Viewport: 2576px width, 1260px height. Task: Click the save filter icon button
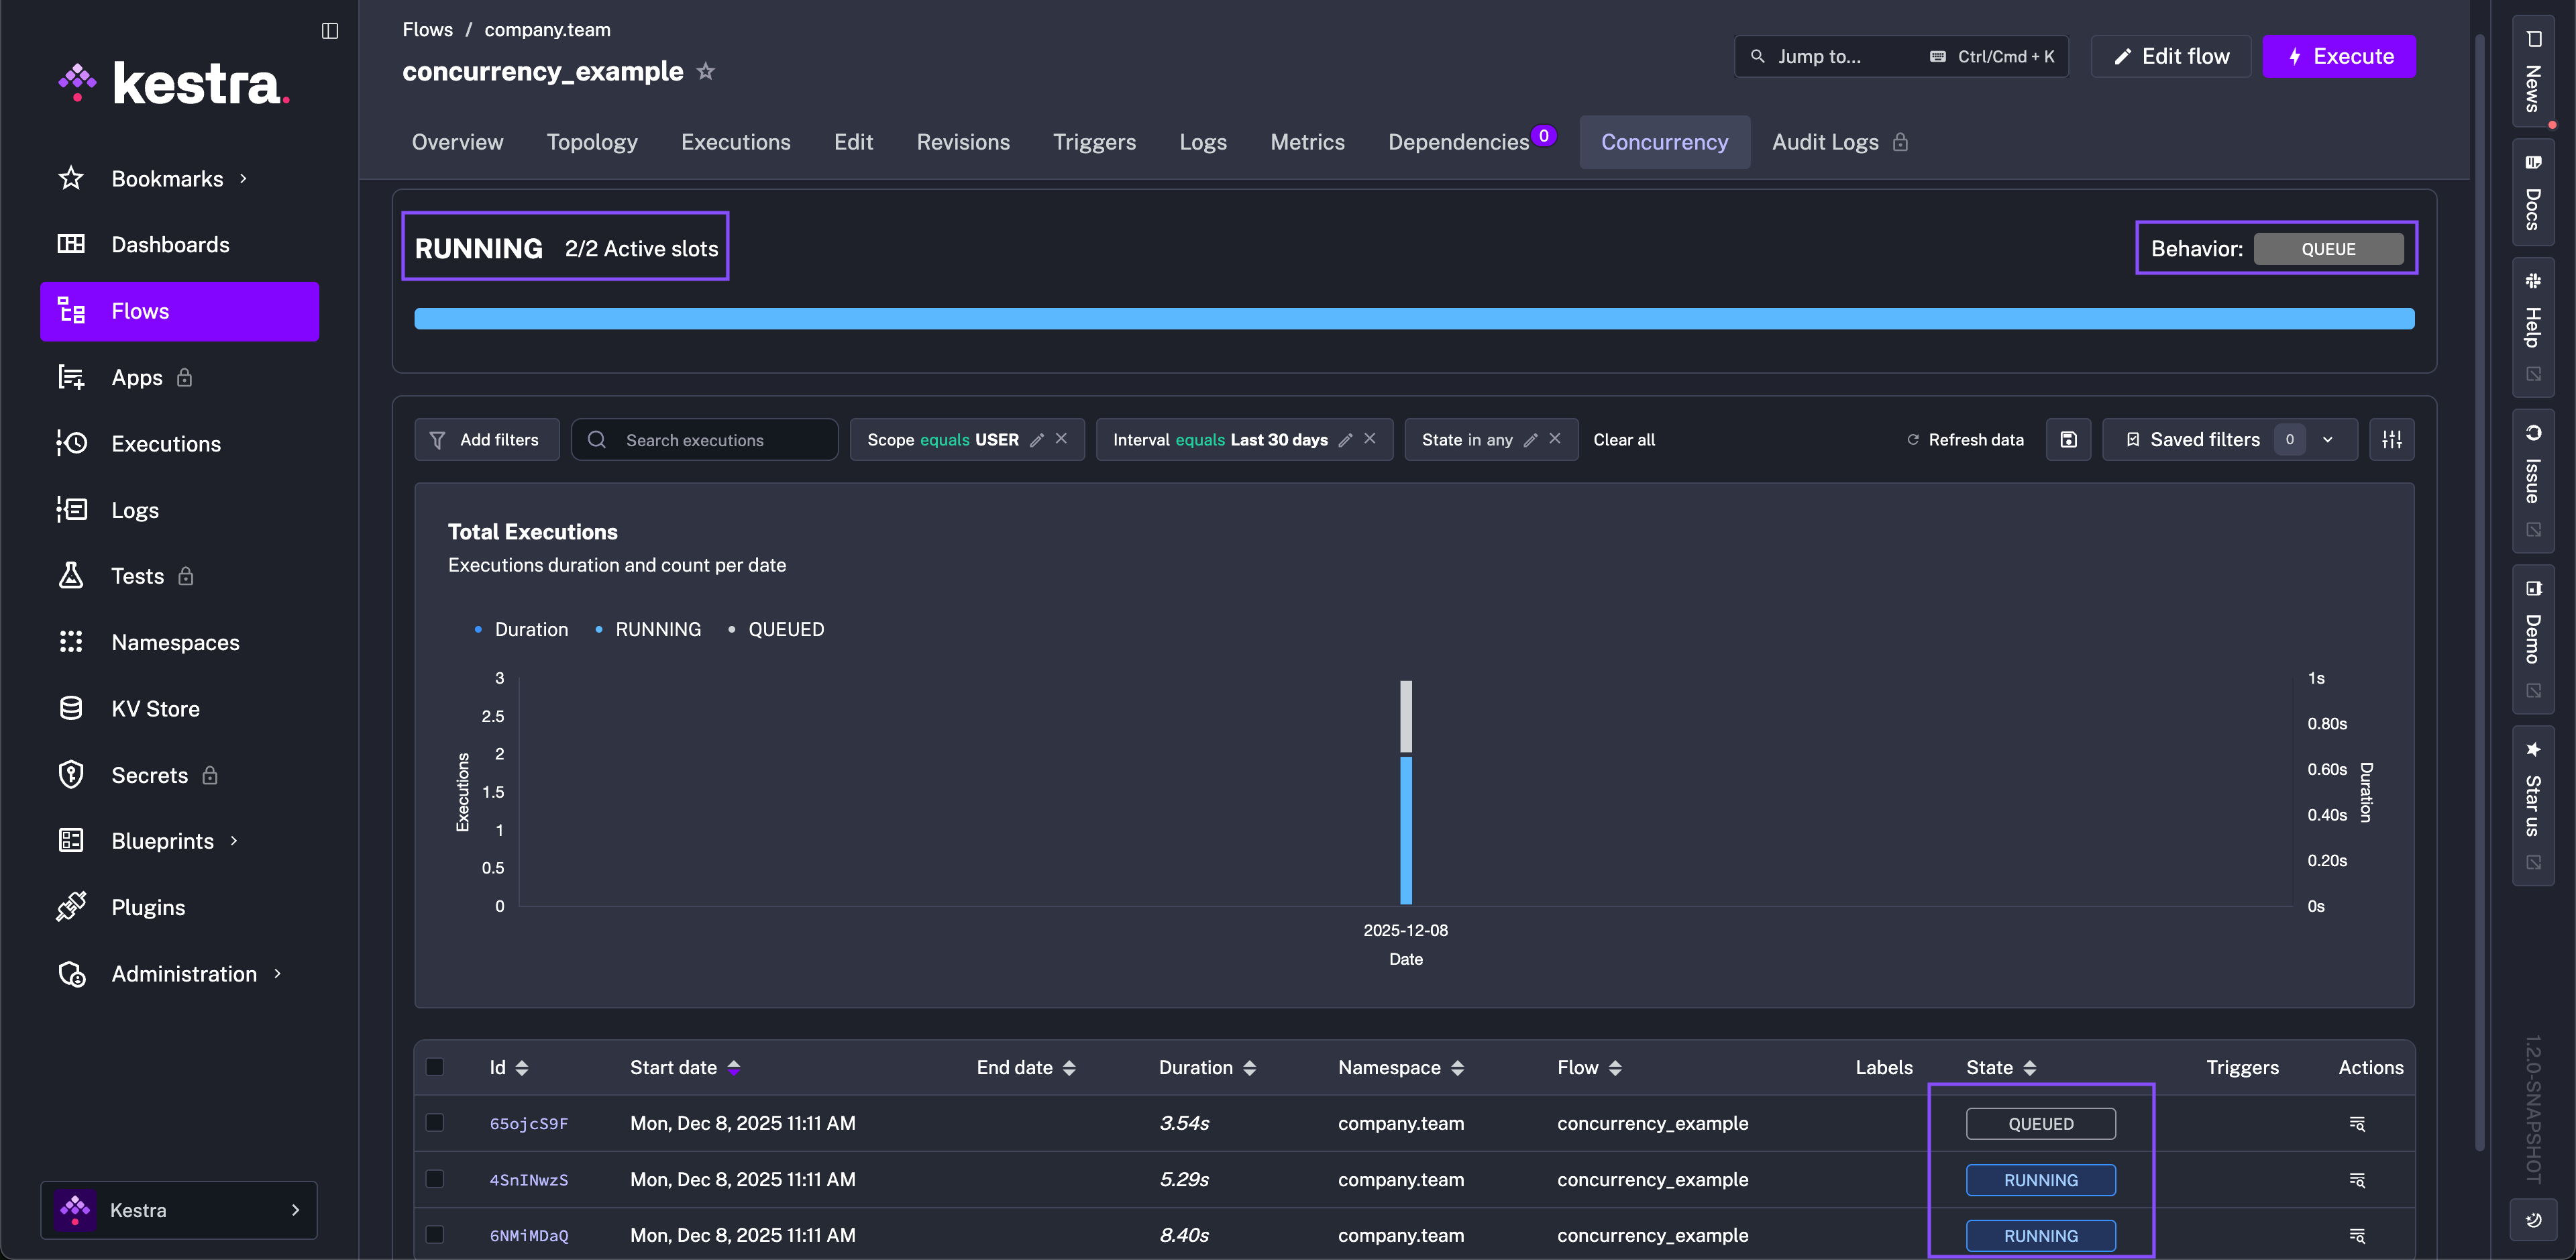[x=2068, y=440]
